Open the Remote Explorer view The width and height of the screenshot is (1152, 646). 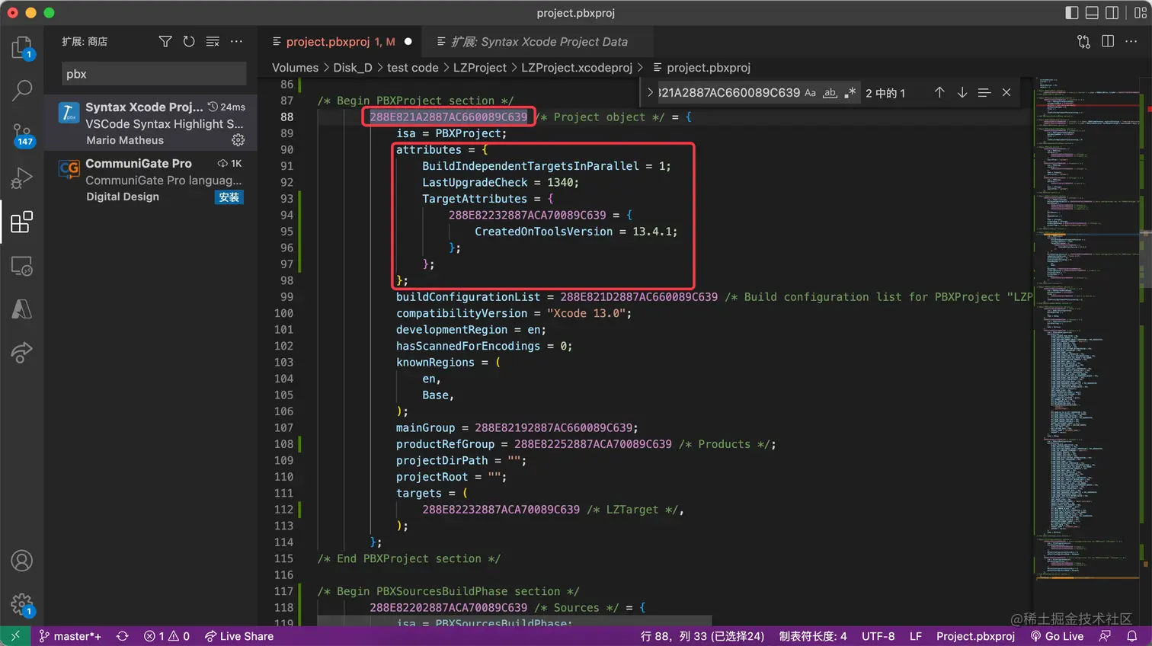click(22, 266)
